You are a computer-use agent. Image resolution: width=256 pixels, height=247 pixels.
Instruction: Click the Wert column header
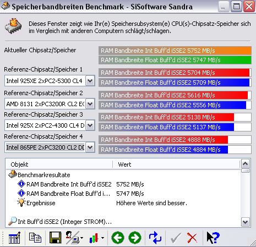tap(176, 164)
